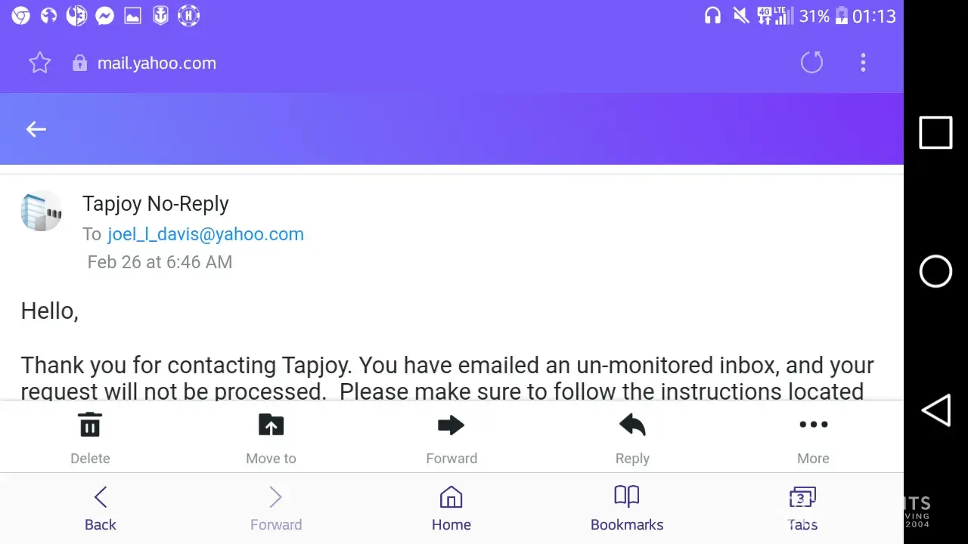Screen dimensions: 968x544
Task: Go to browser Home page
Action: (x=451, y=508)
